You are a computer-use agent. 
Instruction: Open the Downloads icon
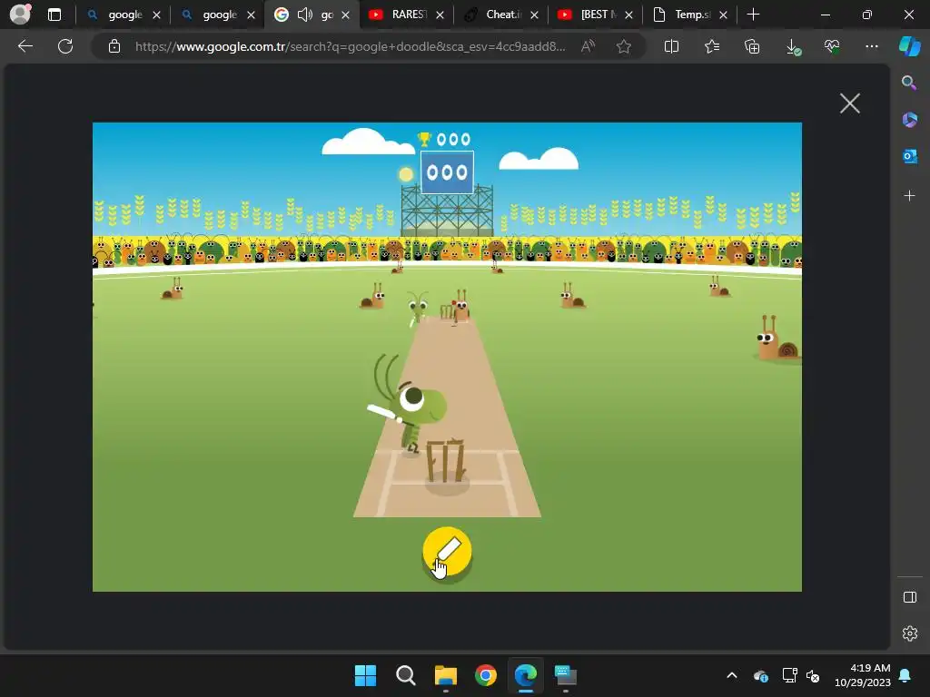click(x=792, y=47)
